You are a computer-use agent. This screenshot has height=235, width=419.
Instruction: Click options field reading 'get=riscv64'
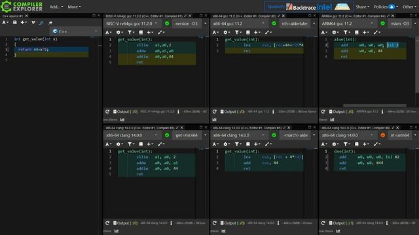tap(187, 135)
